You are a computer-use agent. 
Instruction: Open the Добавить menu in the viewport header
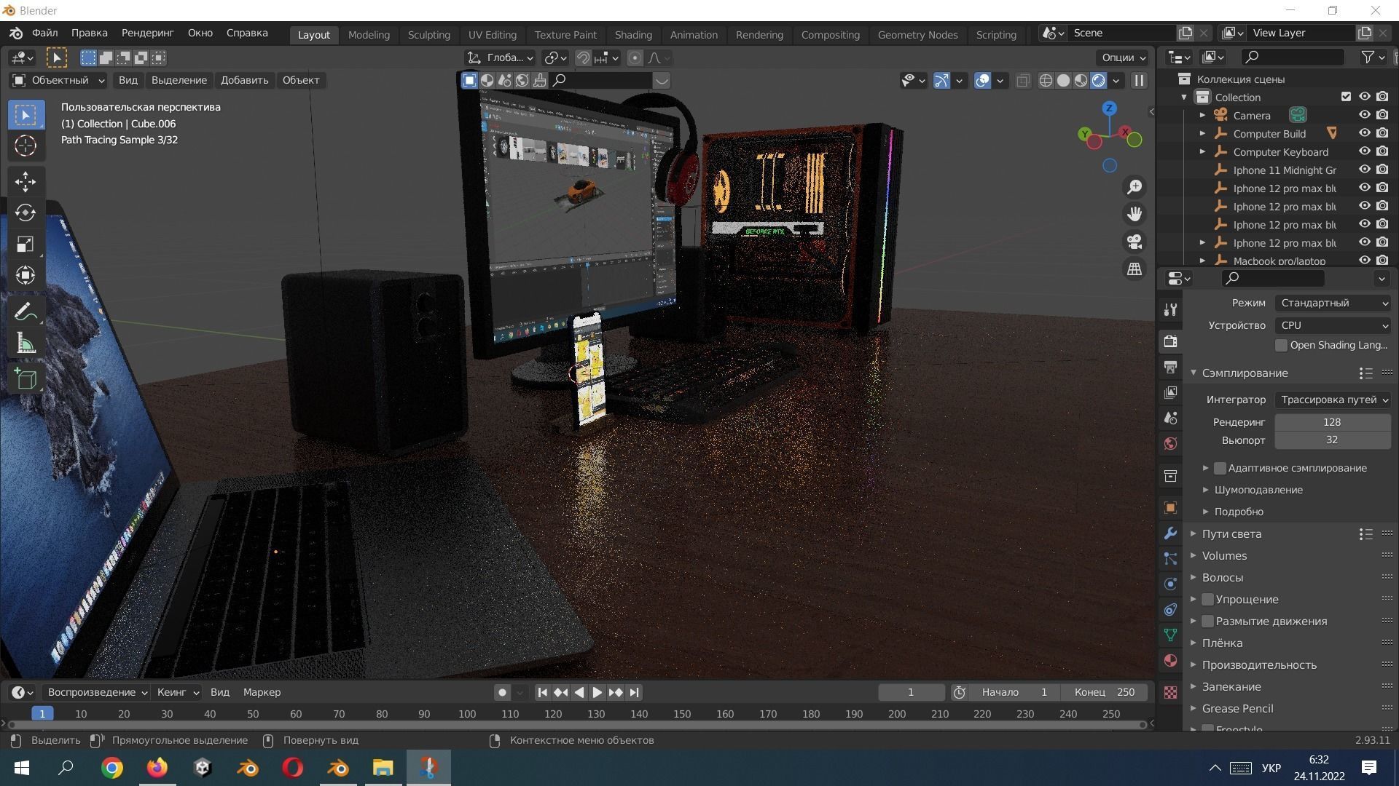(244, 80)
